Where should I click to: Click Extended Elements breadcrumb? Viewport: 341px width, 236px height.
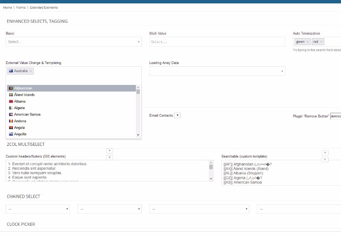tap(44, 8)
